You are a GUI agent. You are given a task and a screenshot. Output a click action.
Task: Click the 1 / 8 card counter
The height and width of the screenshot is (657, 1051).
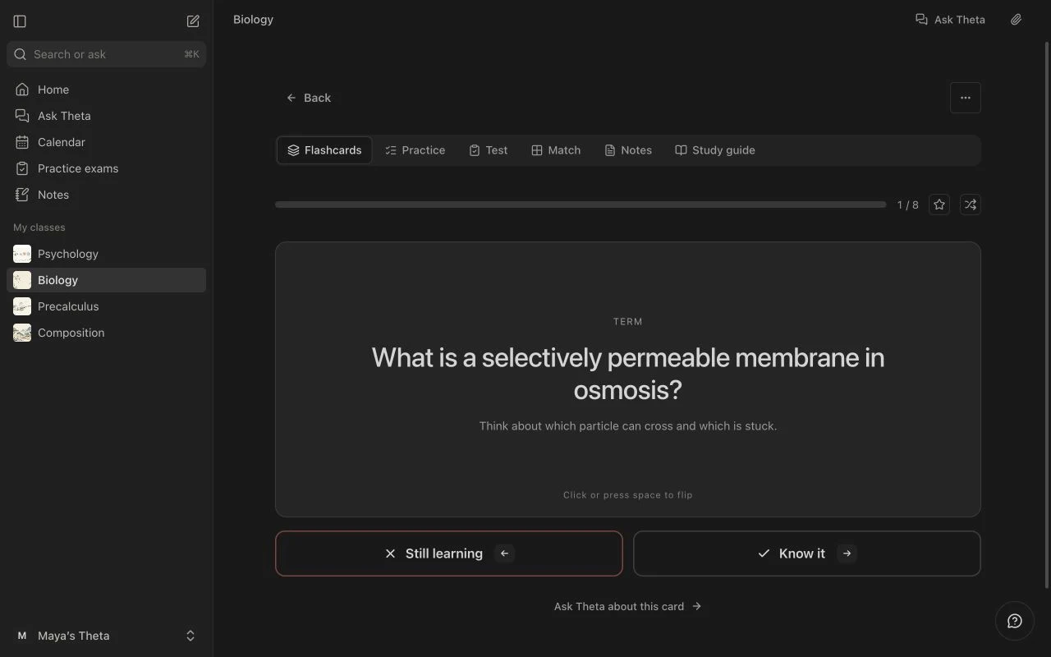908,204
